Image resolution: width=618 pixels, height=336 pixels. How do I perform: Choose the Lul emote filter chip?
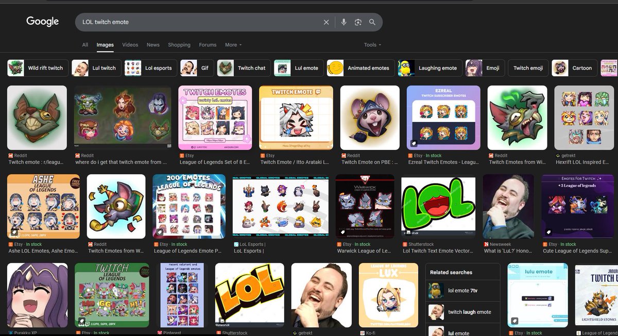tap(298, 68)
